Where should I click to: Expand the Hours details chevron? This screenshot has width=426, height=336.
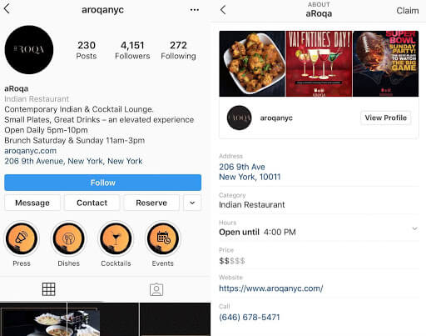[x=414, y=228]
